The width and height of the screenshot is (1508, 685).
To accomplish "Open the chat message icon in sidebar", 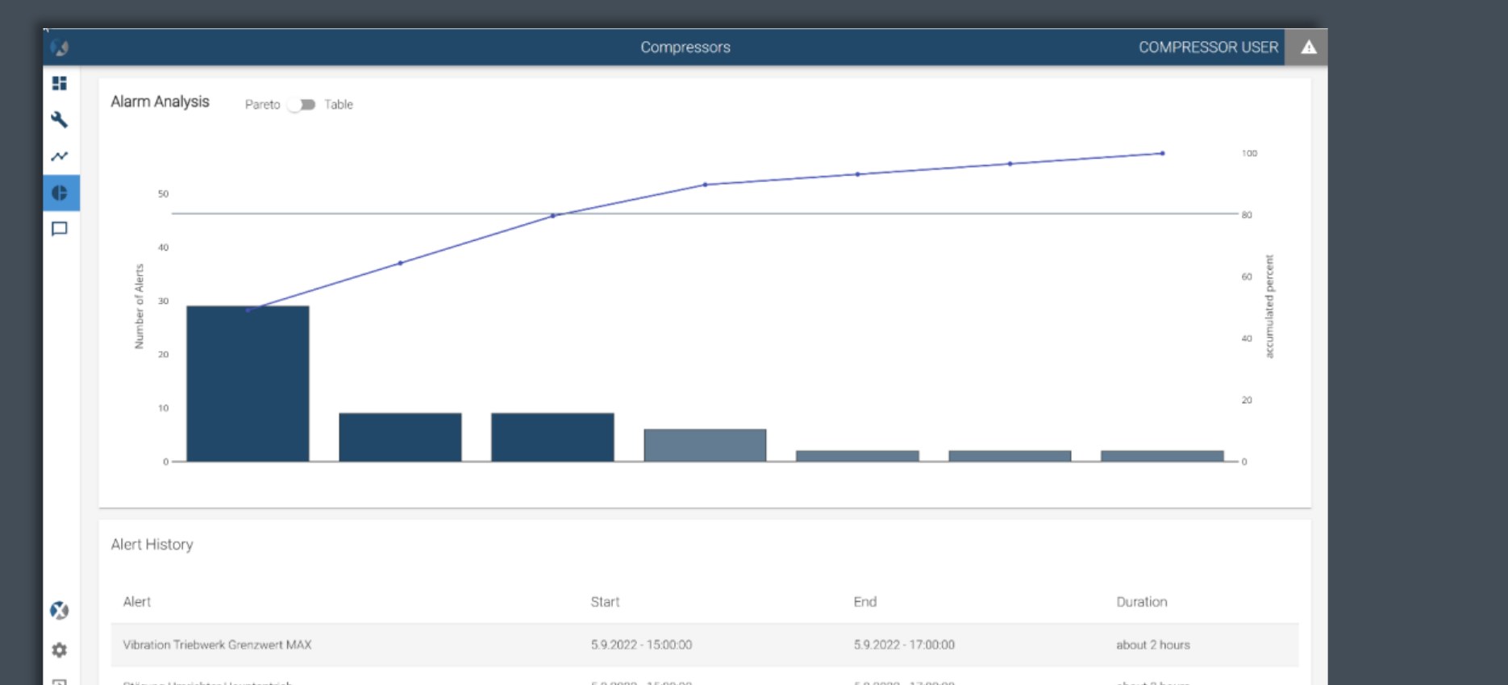I will point(60,229).
